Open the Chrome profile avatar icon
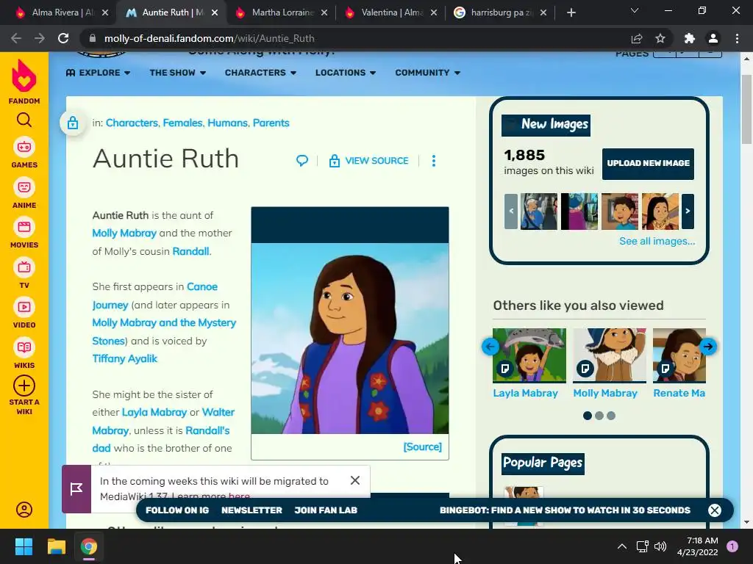This screenshot has height=564, width=753. click(713, 38)
